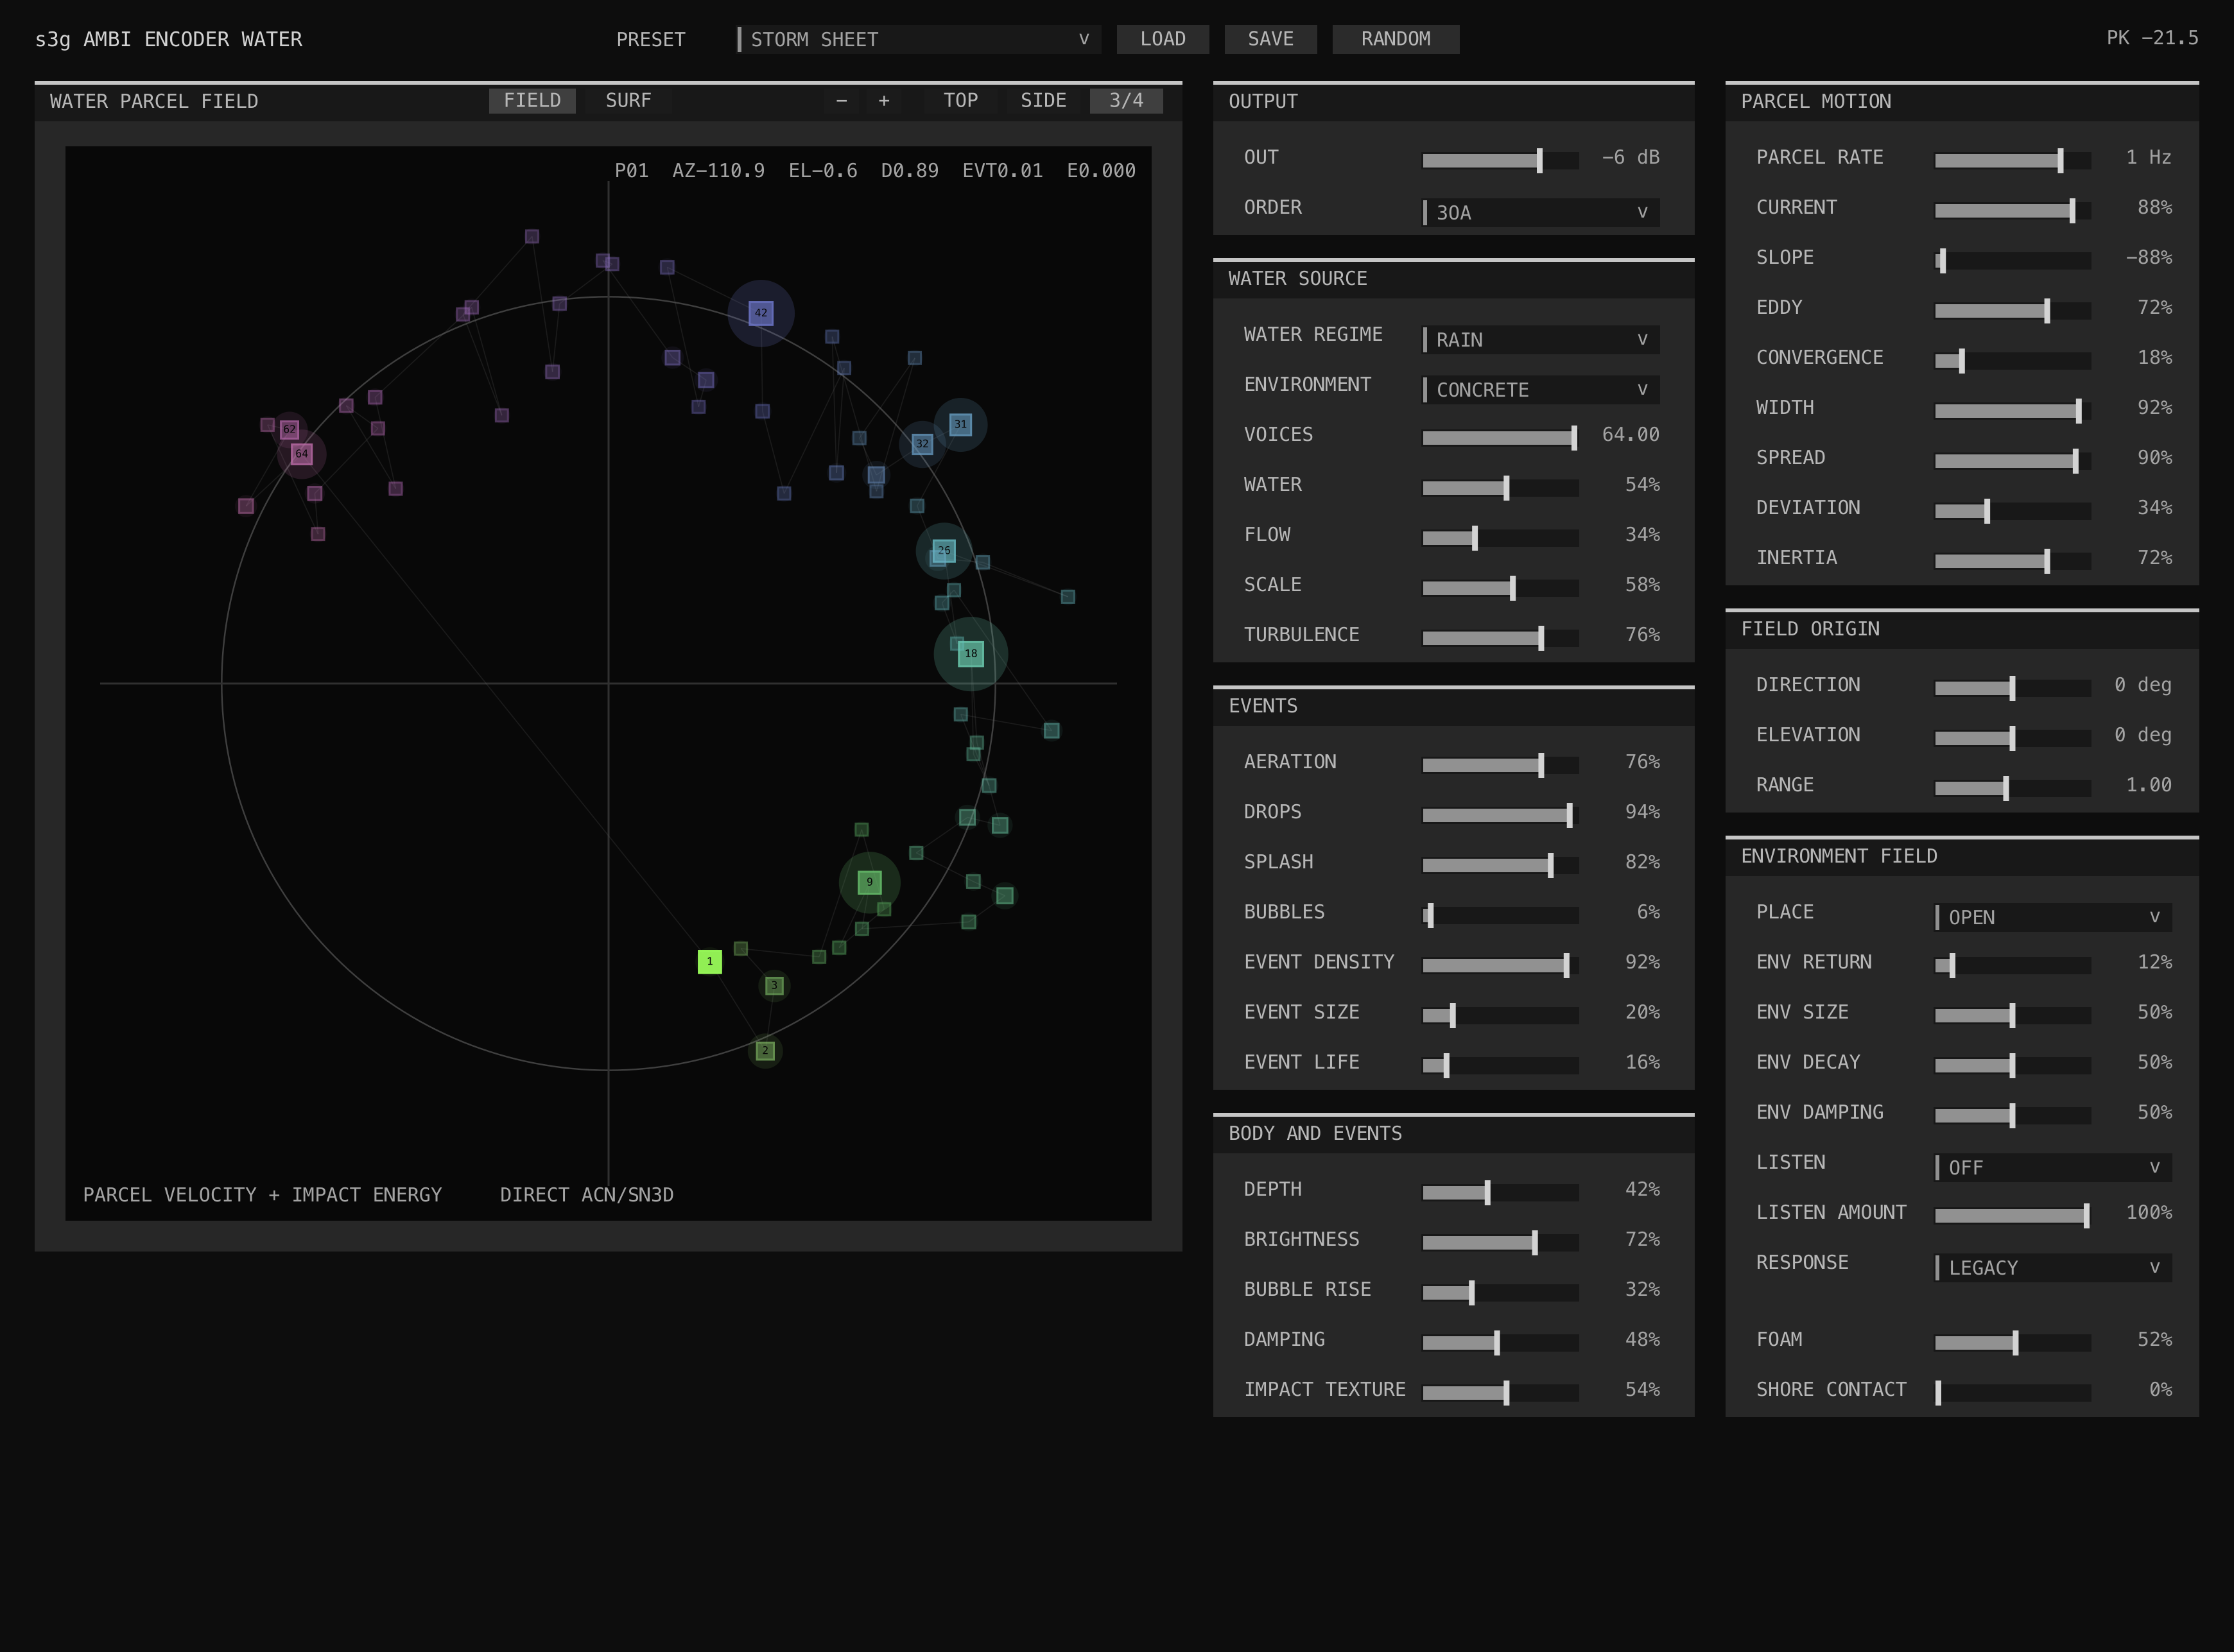Adjust the TURBULENCE slider
Image resolution: width=2234 pixels, height=1652 pixels.
[x=1501, y=637]
